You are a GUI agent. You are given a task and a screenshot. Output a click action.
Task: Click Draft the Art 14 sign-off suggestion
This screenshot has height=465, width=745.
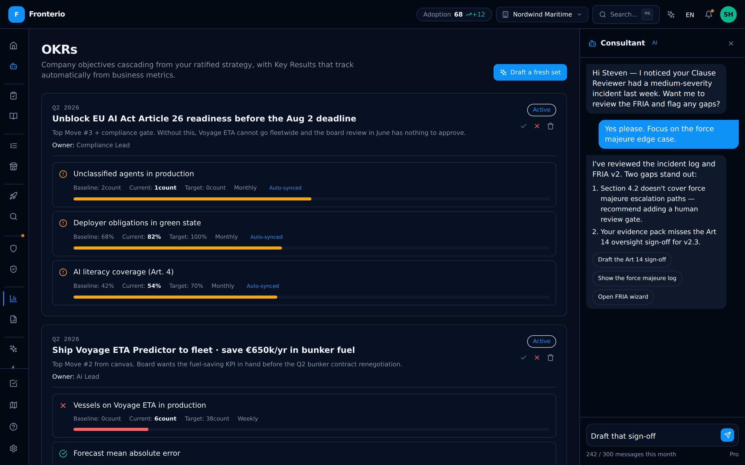[x=632, y=260]
